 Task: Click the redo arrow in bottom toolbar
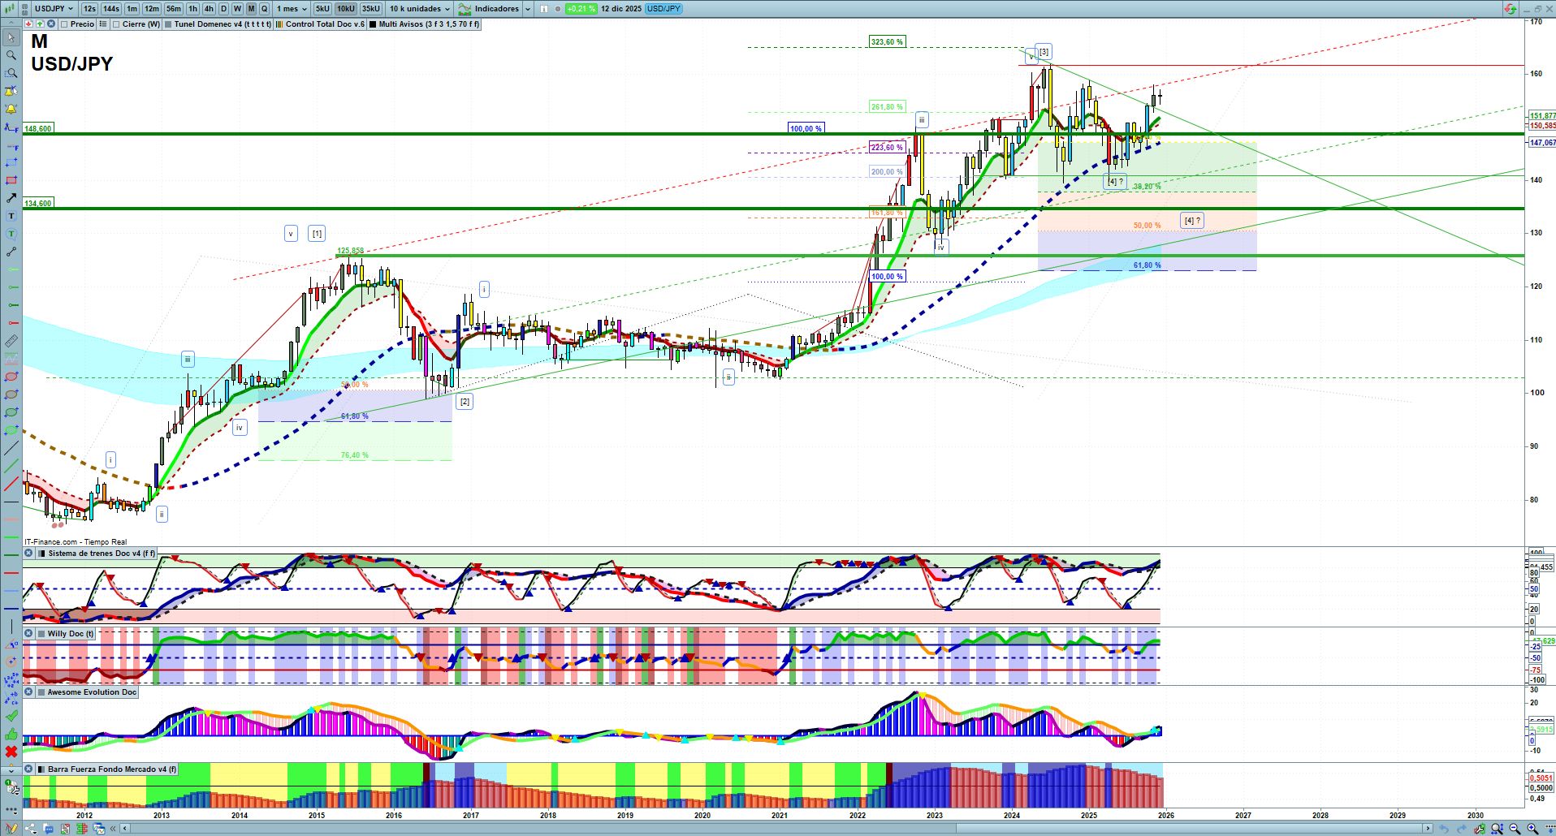[x=1462, y=829]
